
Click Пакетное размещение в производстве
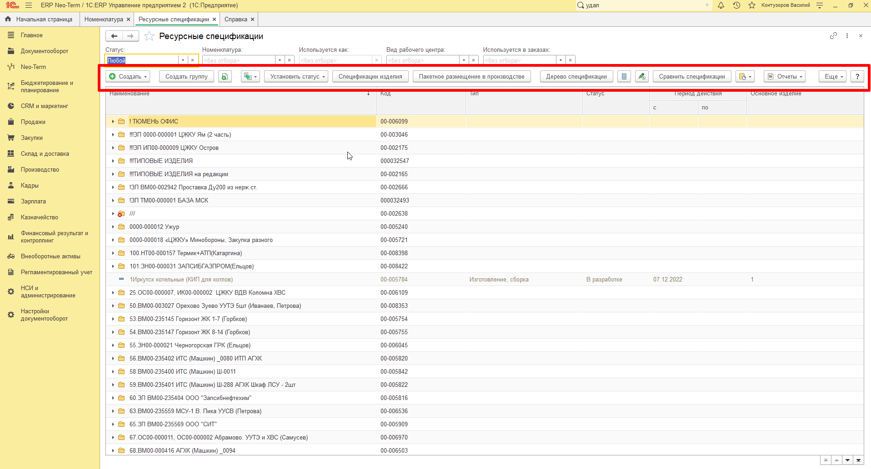pos(472,77)
